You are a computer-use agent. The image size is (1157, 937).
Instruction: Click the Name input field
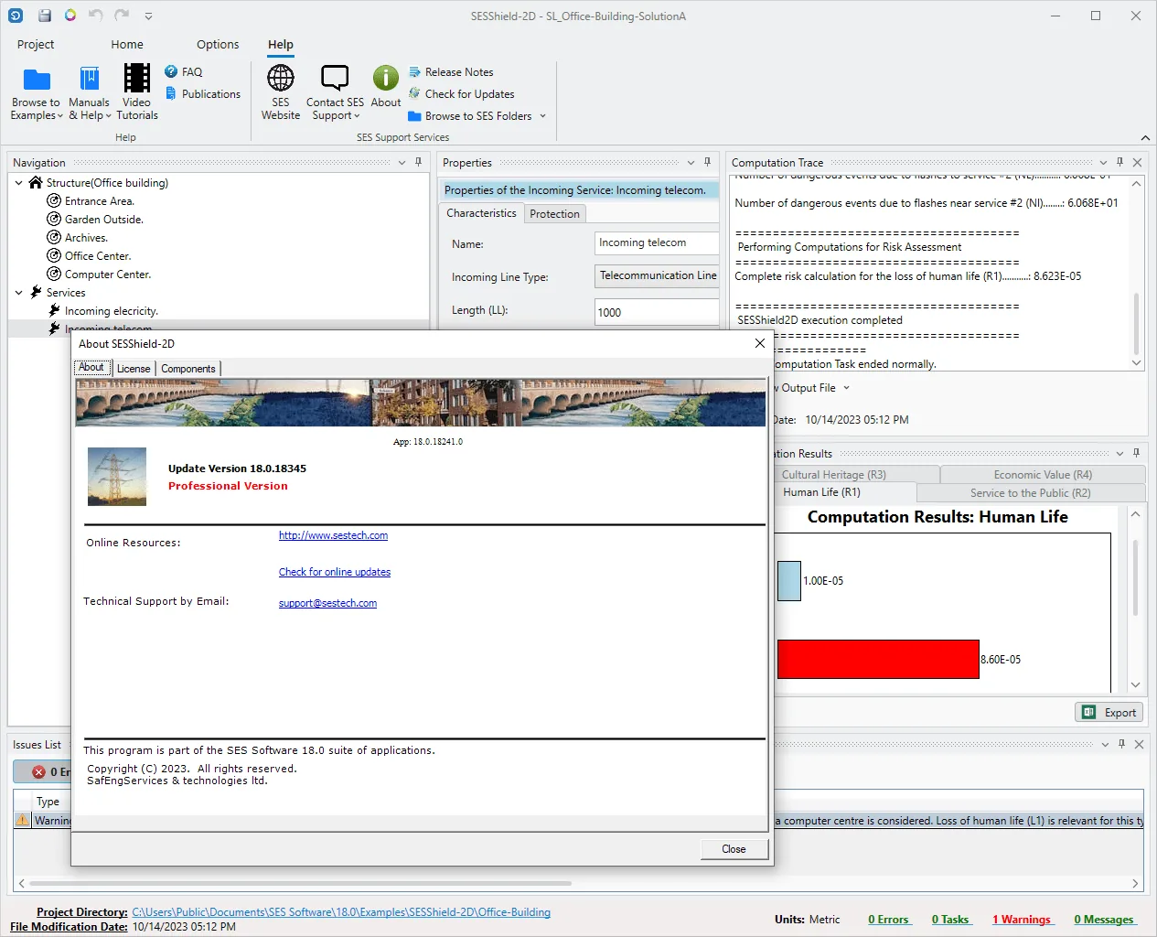click(657, 242)
